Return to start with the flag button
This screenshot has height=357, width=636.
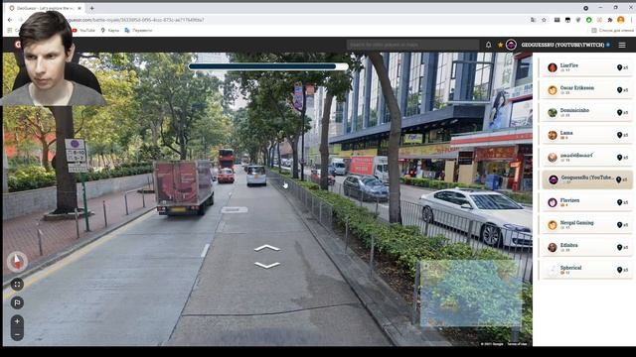17,302
